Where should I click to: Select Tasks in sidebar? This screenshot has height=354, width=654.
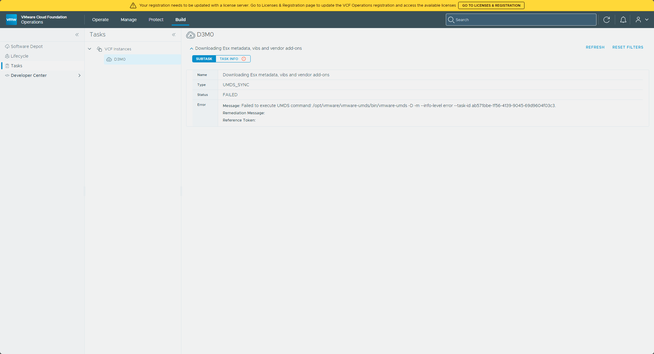pyautogui.click(x=17, y=66)
